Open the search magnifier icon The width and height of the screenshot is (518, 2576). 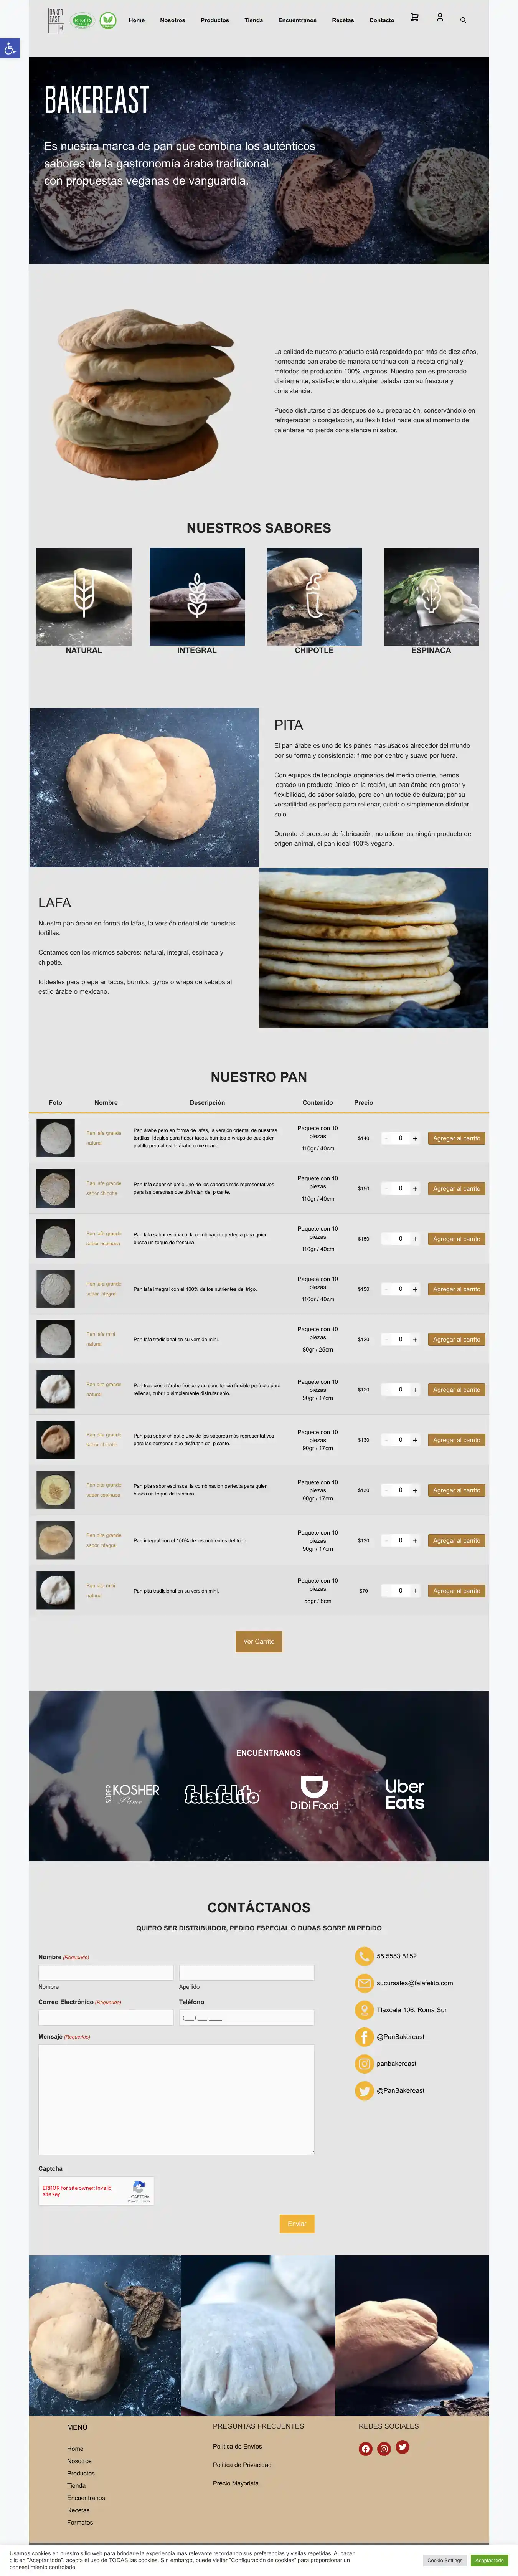coord(463,20)
